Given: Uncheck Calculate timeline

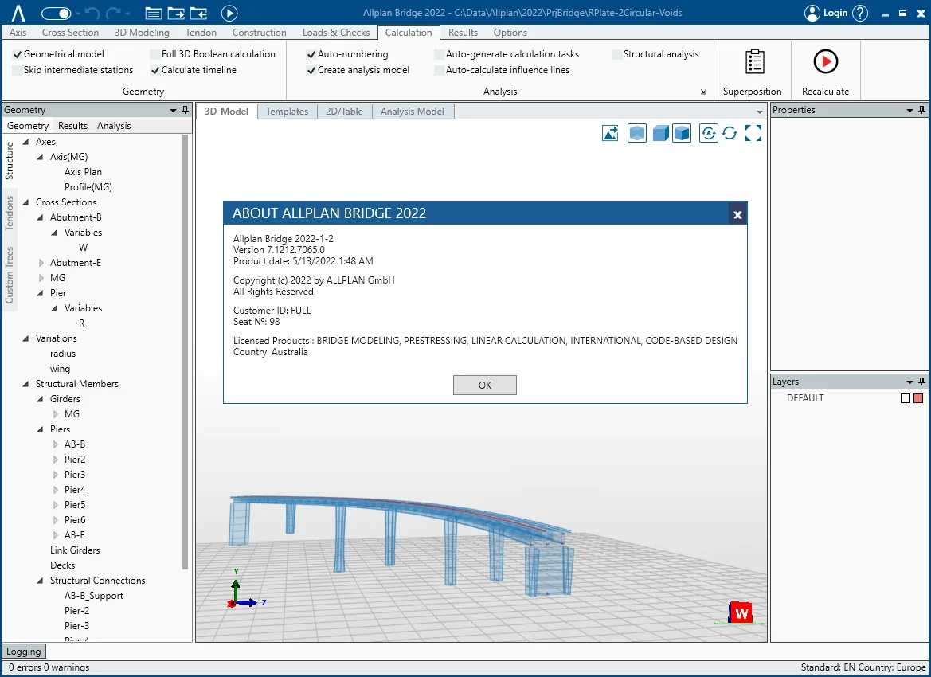Looking at the screenshot, I should [155, 70].
